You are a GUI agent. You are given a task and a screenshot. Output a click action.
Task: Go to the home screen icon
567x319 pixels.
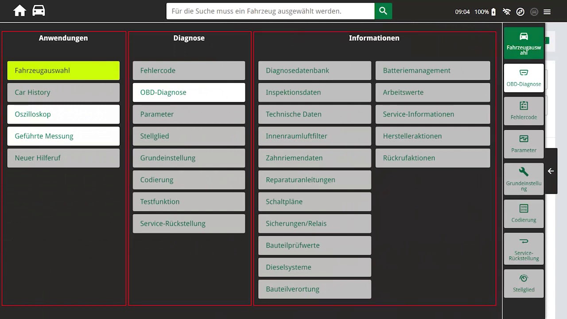pos(19,11)
